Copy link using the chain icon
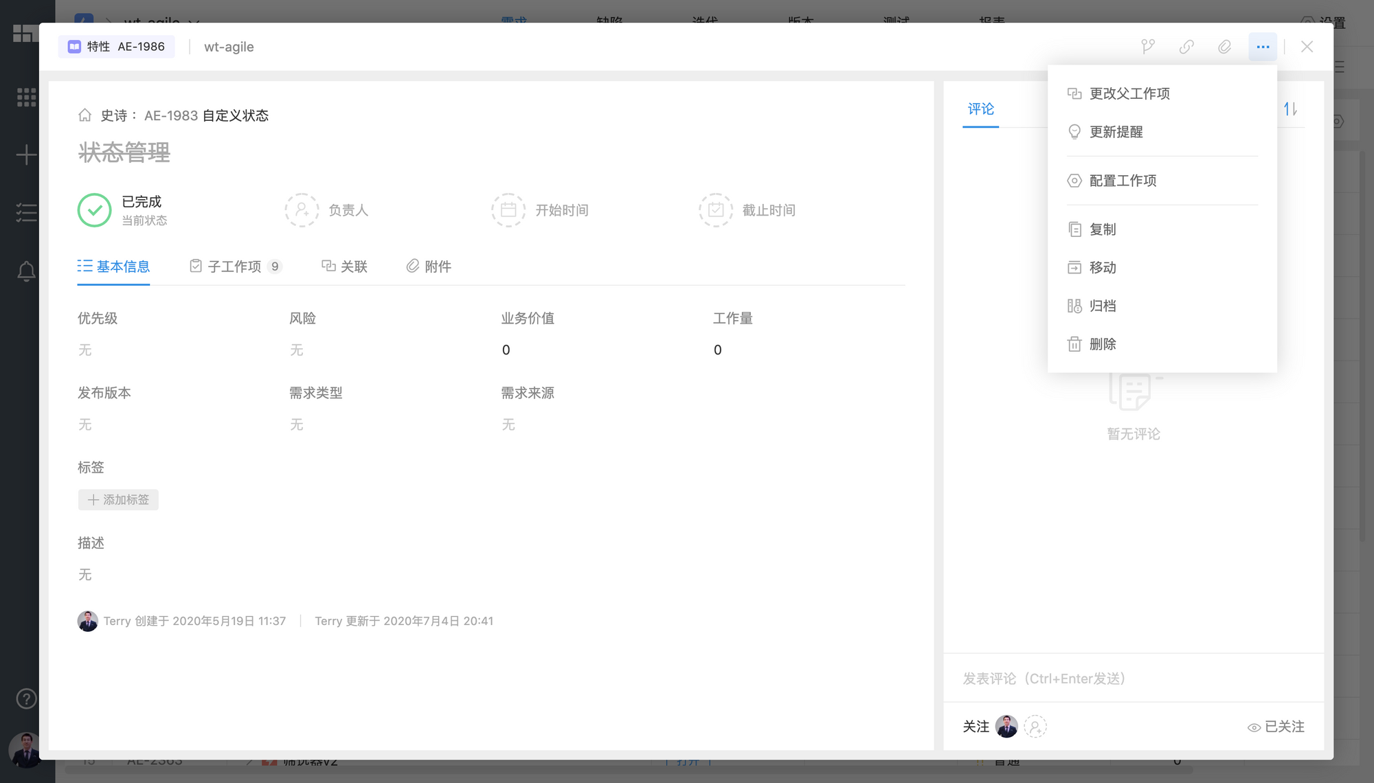Viewport: 1374px width, 783px height. coord(1186,47)
